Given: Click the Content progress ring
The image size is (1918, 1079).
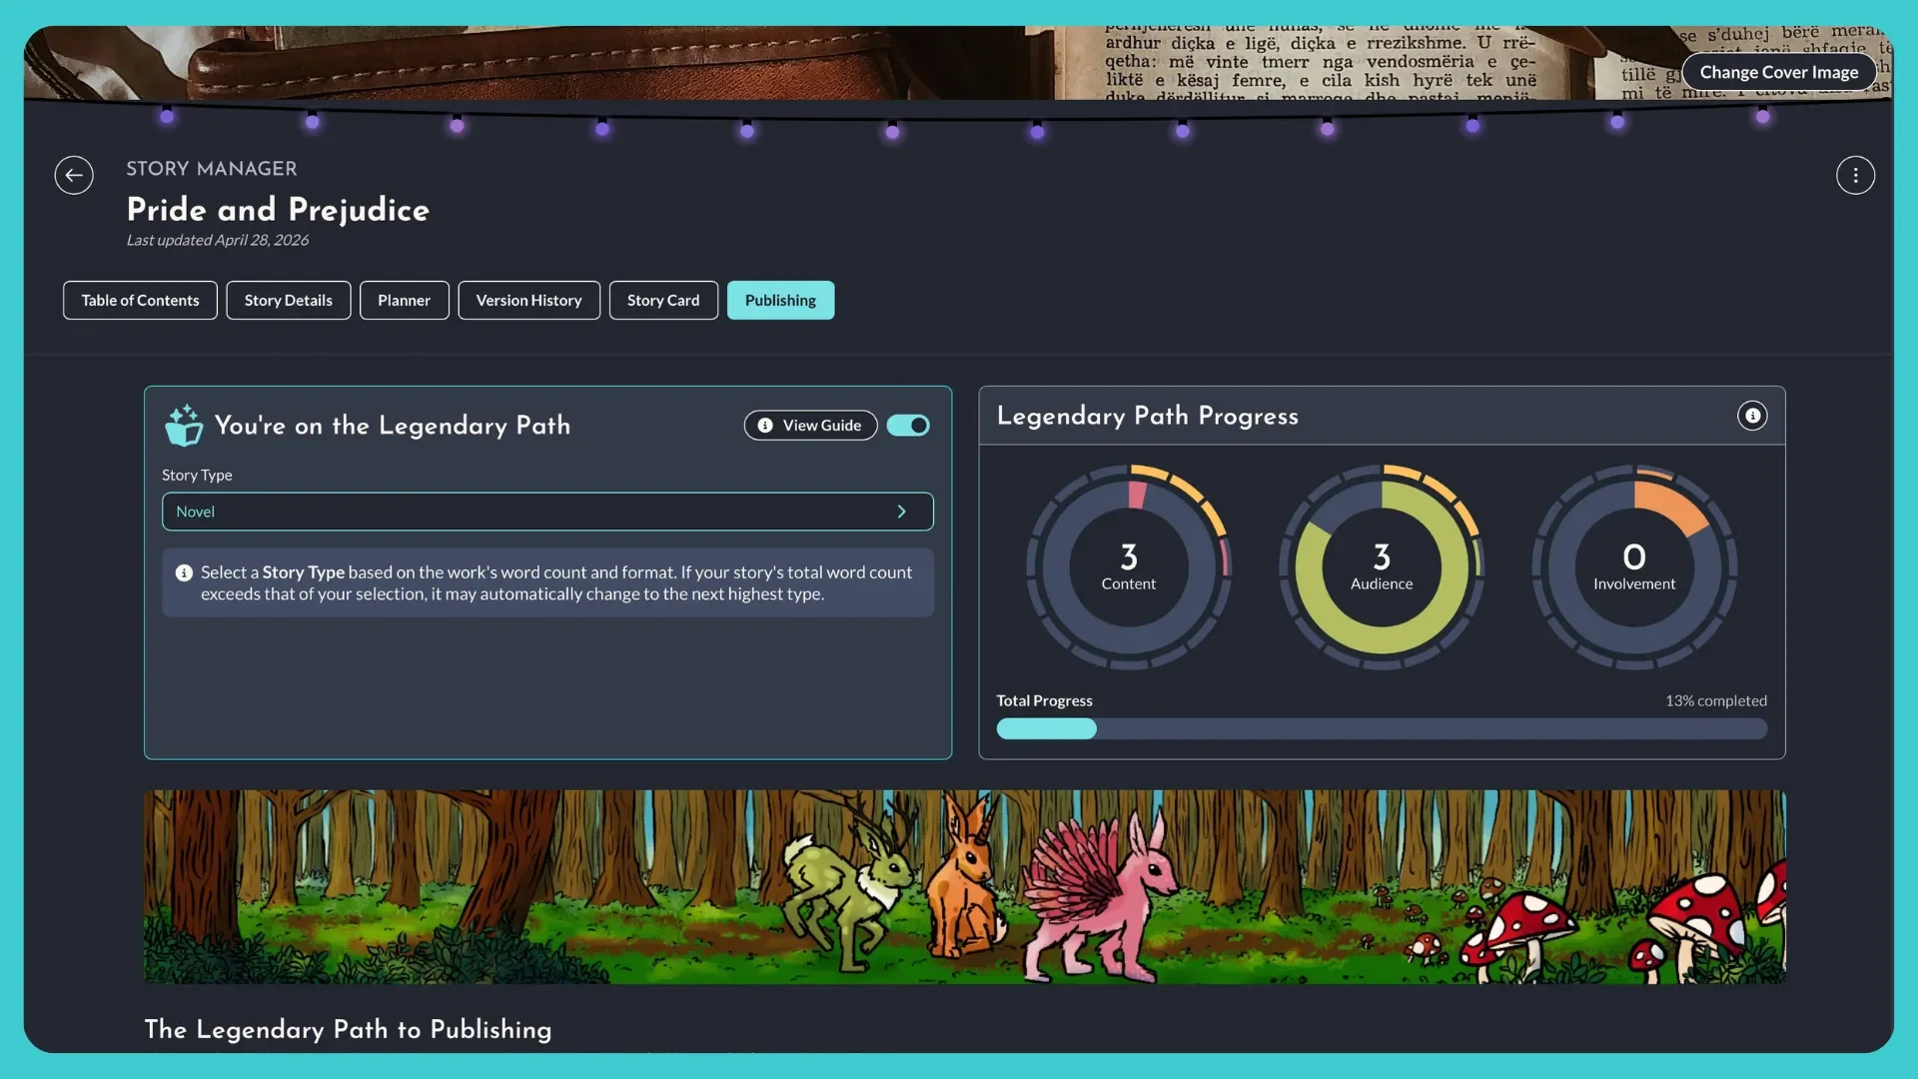Looking at the screenshot, I should pos(1129,566).
